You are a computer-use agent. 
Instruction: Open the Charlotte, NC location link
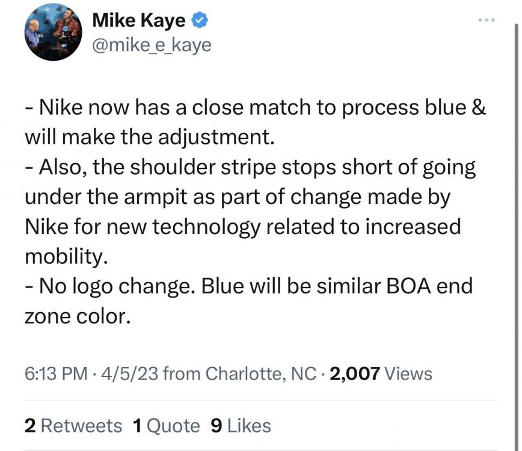point(260,374)
